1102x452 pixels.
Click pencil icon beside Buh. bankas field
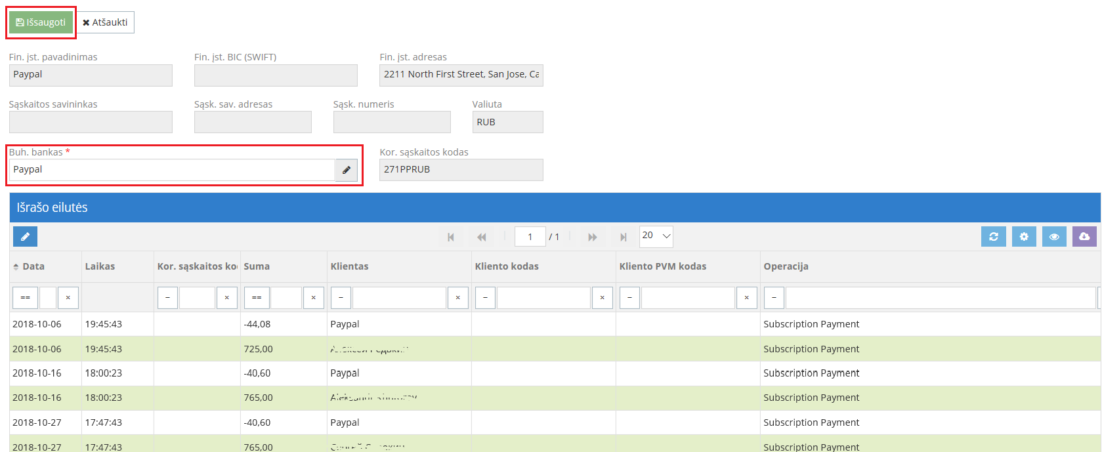347,170
